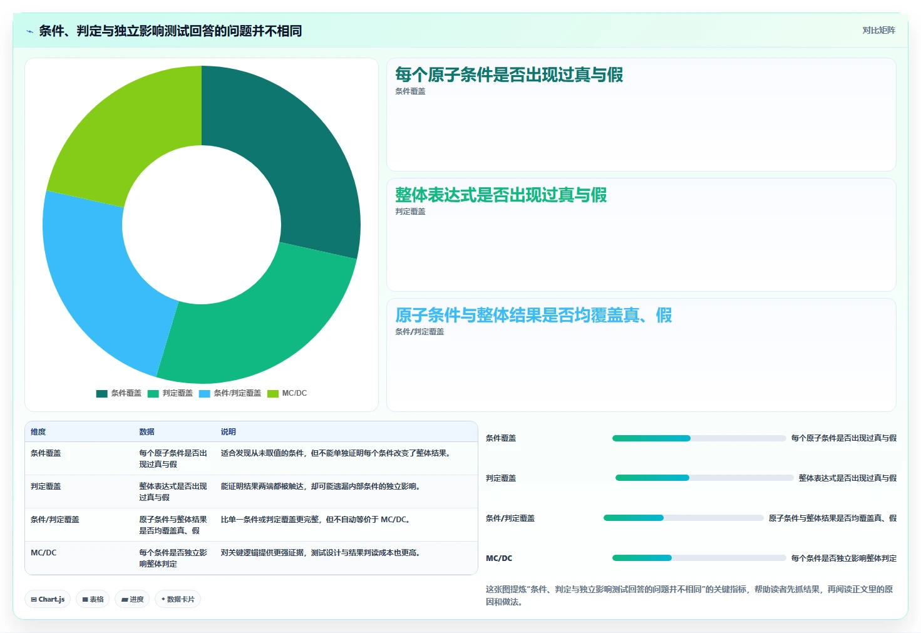Click the 表格 chip
The image size is (921, 633).
coord(93,599)
